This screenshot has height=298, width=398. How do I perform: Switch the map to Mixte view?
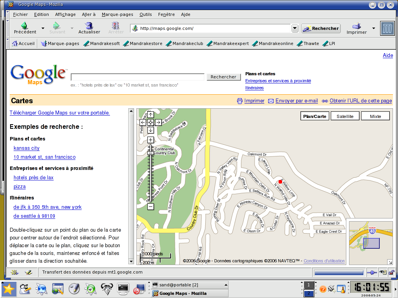tap(375, 116)
